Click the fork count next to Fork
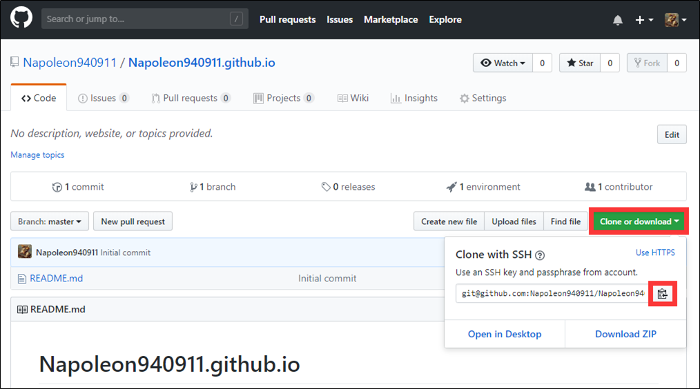The image size is (700, 389). 677,63
